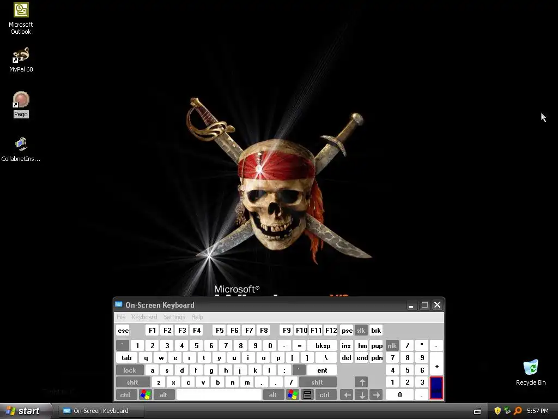Click the blue numpad enter key
The image size is (558, 419).
[x=436, y=388]
